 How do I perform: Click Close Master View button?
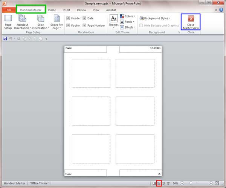(x=191, y=22)
